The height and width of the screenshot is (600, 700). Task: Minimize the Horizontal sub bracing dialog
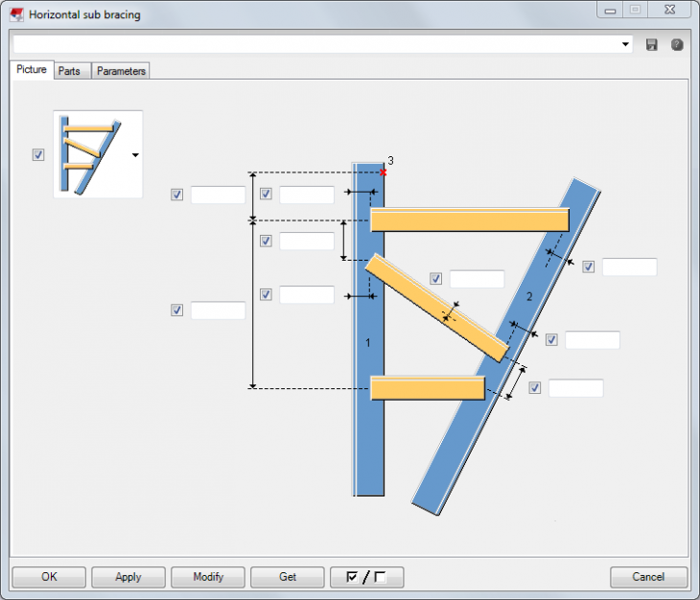pos(610,11)
